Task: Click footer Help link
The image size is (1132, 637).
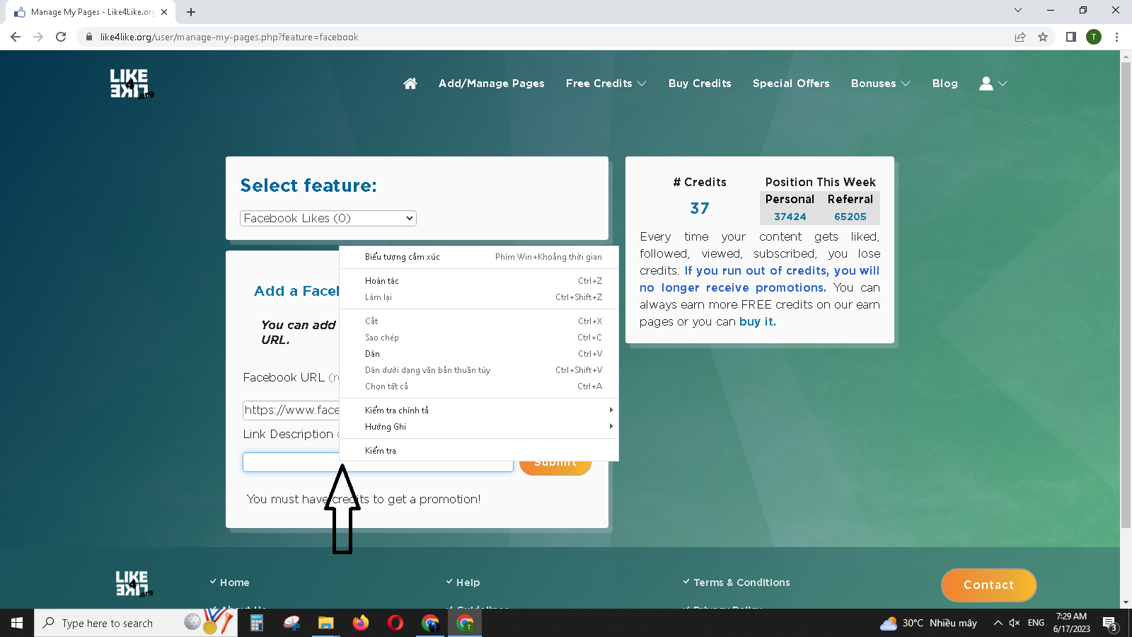Action: pos(468,583)
